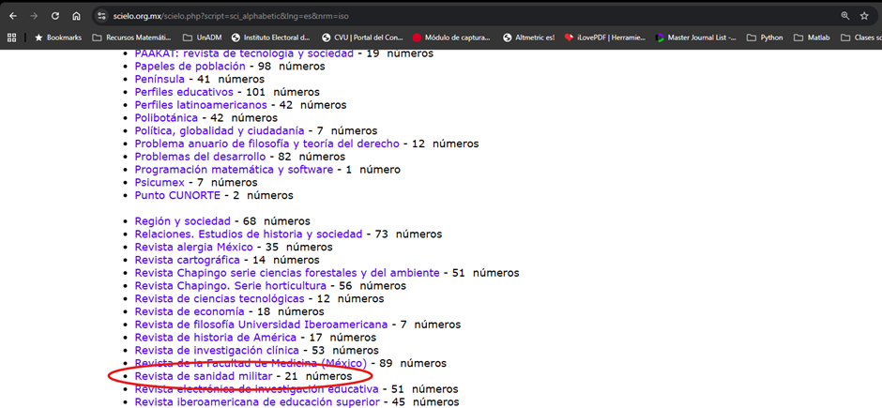Go to the browser home page icon
The width and height of the screenshot is (882, 408).
[x=76, y=16]
